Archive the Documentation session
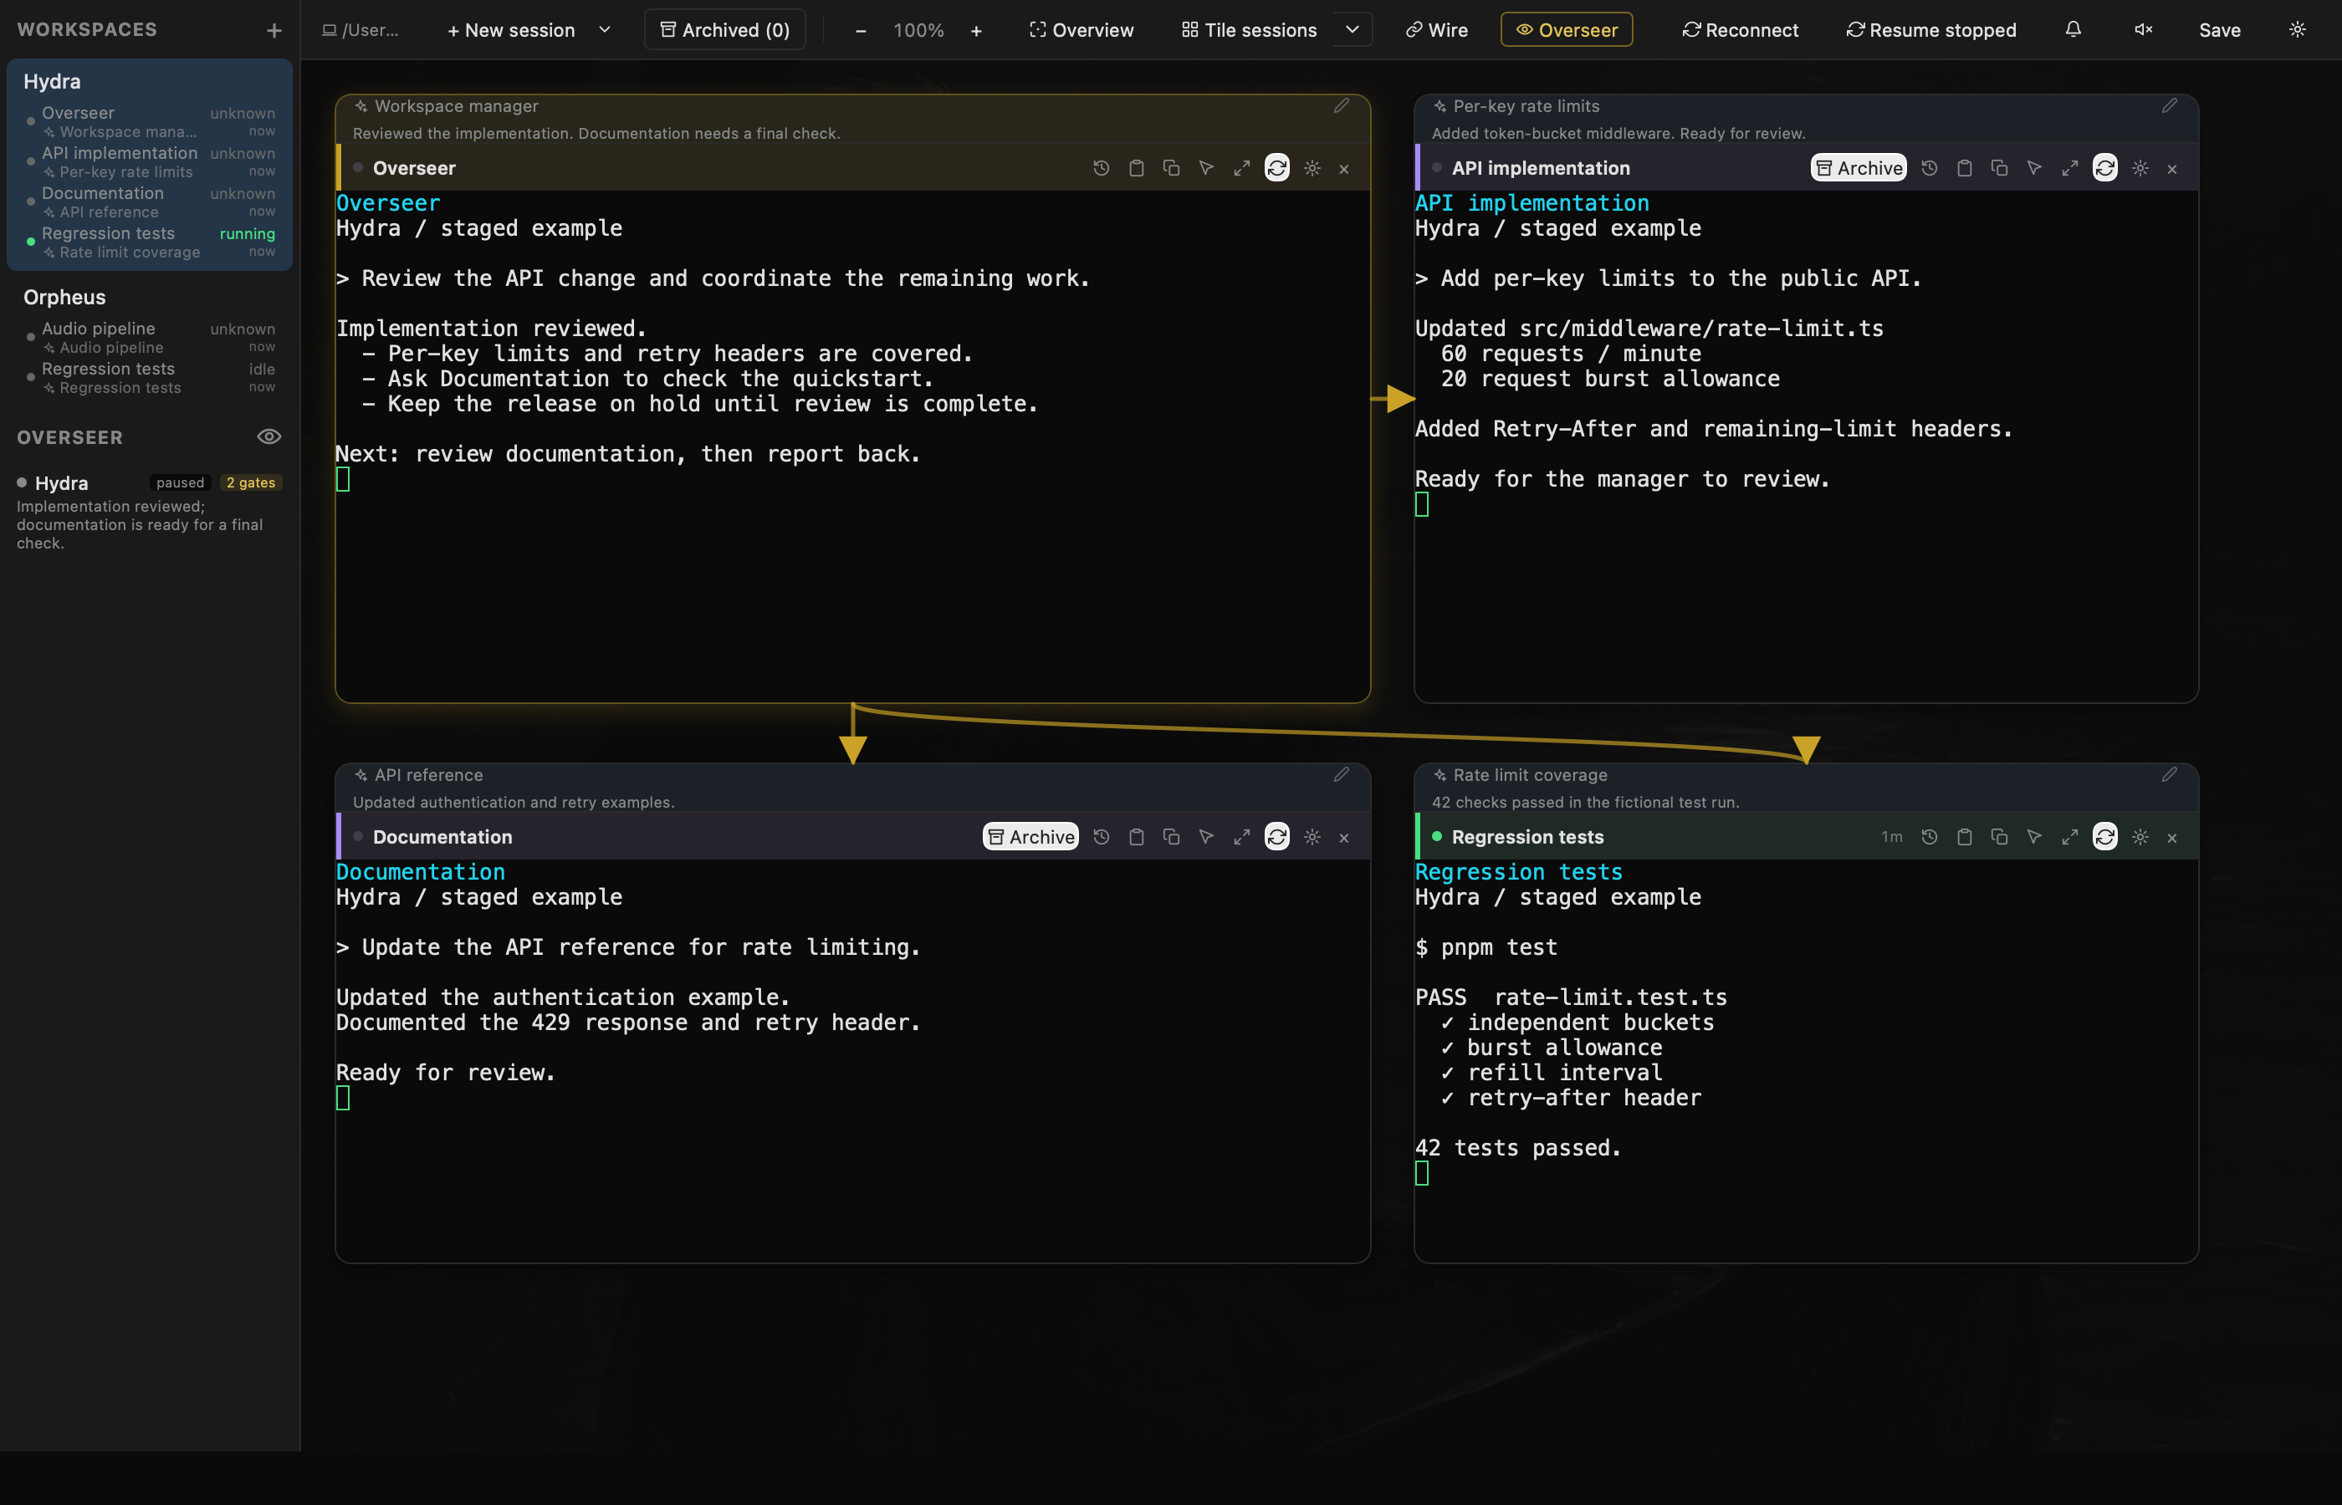Screen dimensions: 2342x1505 click(1030, 837)
